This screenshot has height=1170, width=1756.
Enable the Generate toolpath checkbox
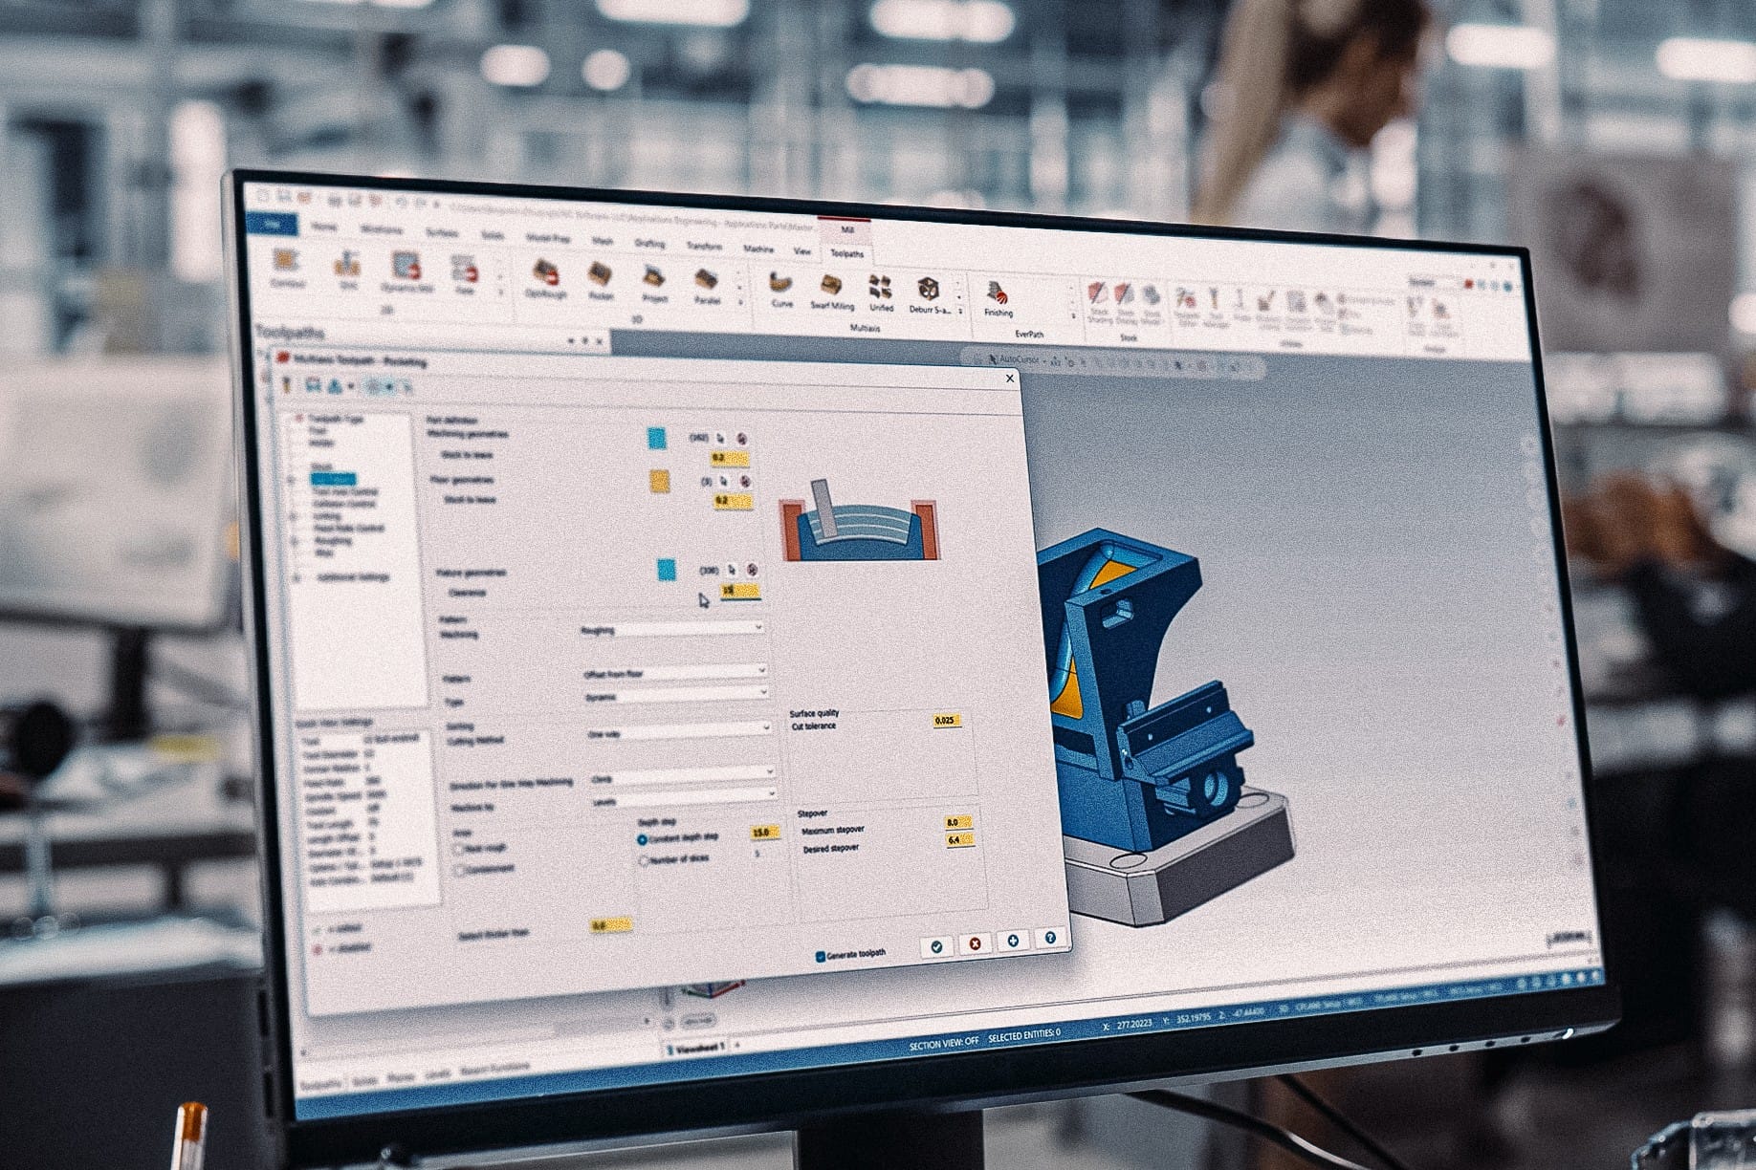coord(820,956)
